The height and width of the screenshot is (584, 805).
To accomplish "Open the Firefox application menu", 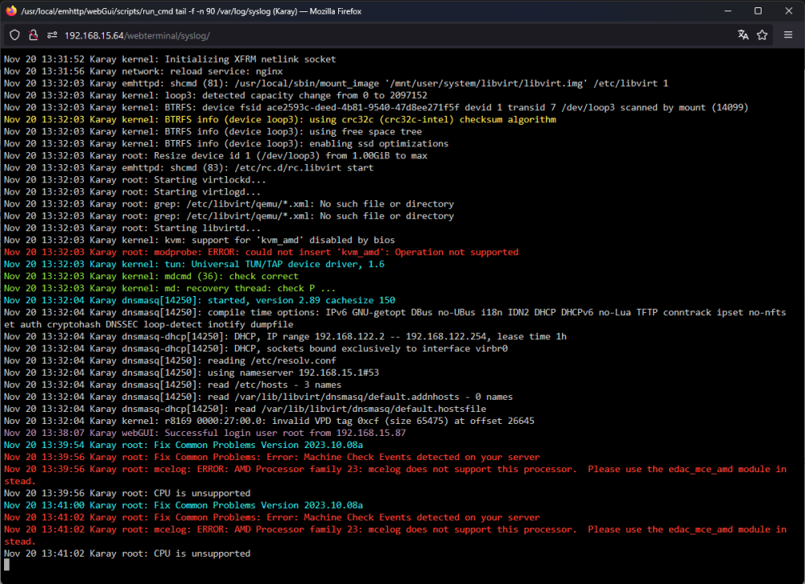I will (x=788, y=35).
